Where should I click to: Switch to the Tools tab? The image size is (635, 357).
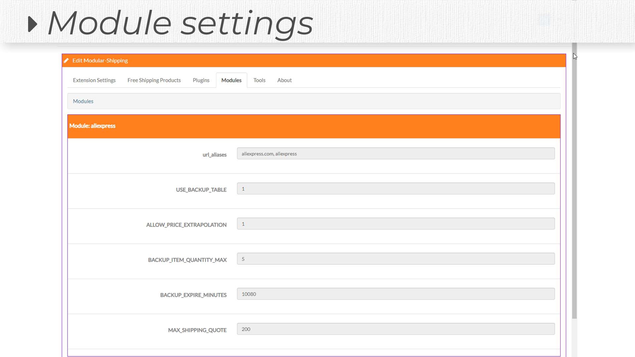(x=259, y=80)
